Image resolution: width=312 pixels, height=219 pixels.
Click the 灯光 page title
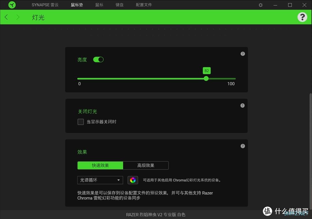point(38,18)
